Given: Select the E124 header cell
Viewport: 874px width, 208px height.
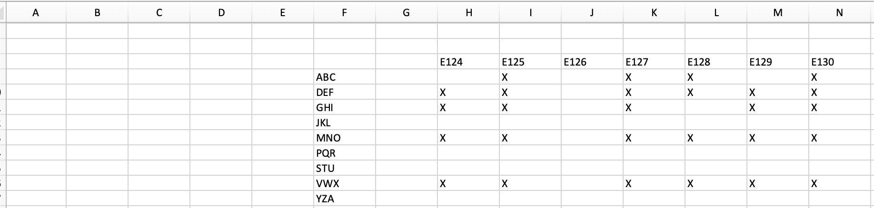Looking at the screenshot, I should click(468, 62).
